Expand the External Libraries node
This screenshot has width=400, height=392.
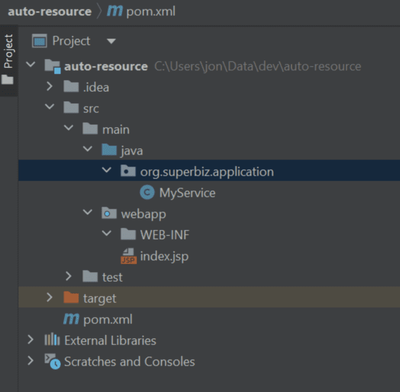[x=30, y=340]
